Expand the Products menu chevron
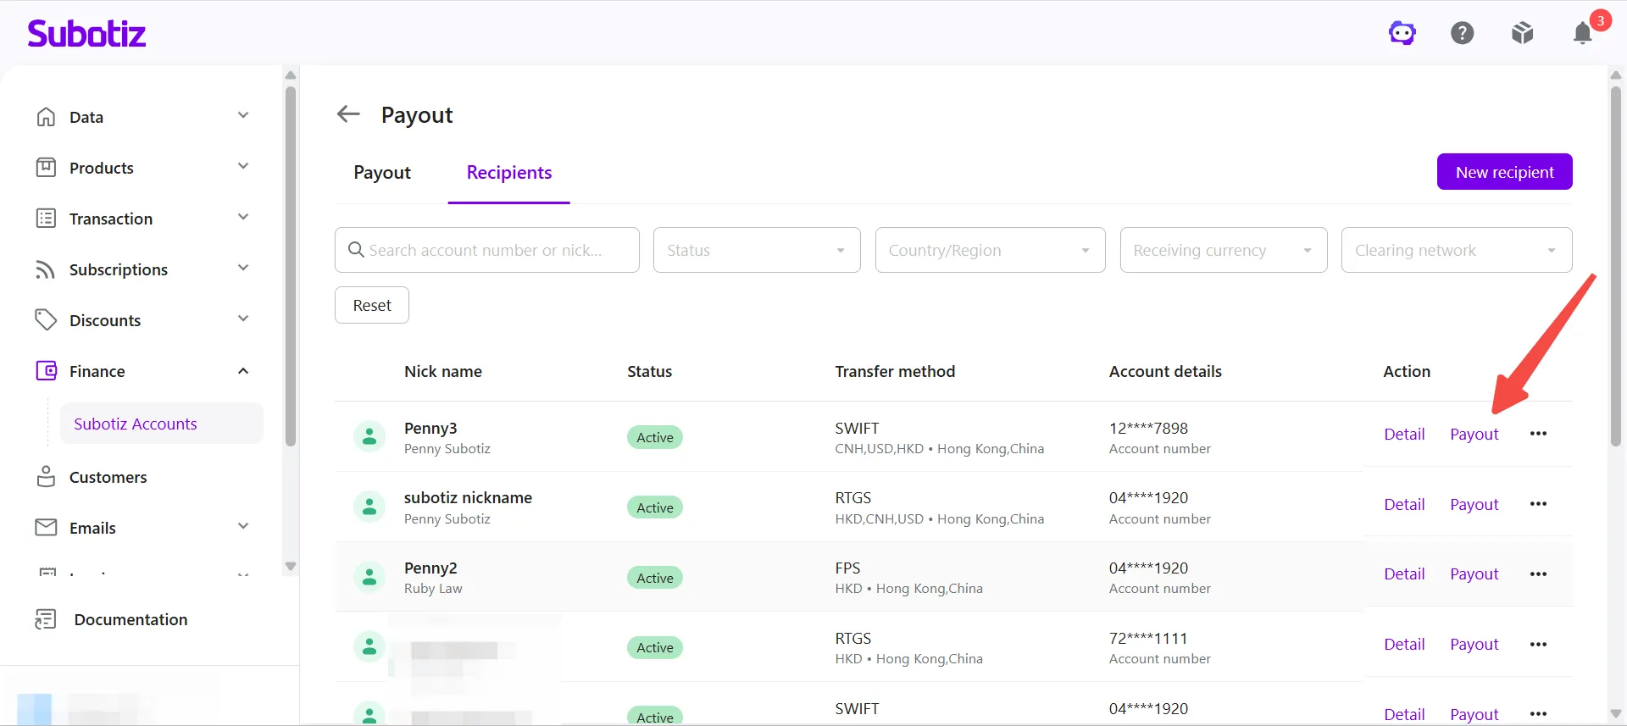Image resolution: width=1627 pixels, height=726 pixels. [243, 166]
